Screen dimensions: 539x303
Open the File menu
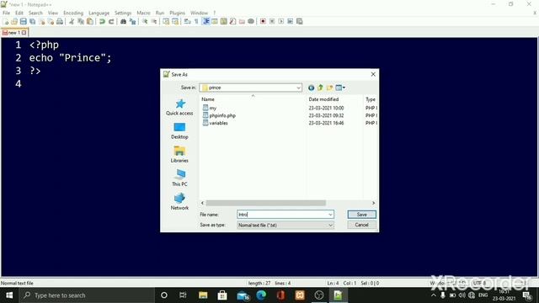click(6, 13)
